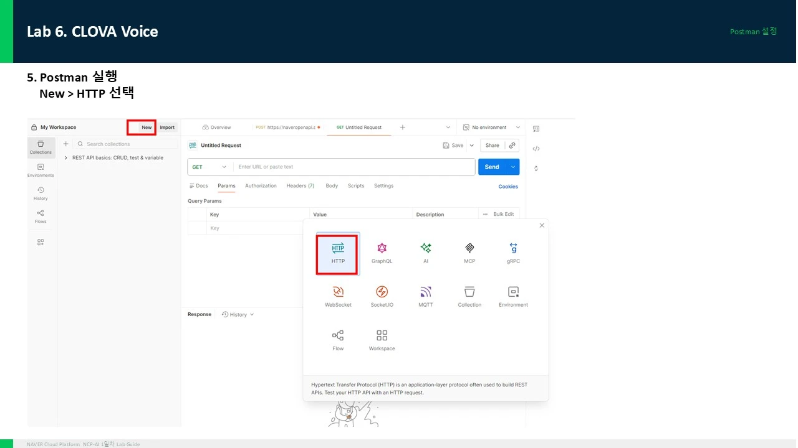This screenshot has height=448, width=798.
Task: Open the Docs tab
Action: [x=199, y=186]
